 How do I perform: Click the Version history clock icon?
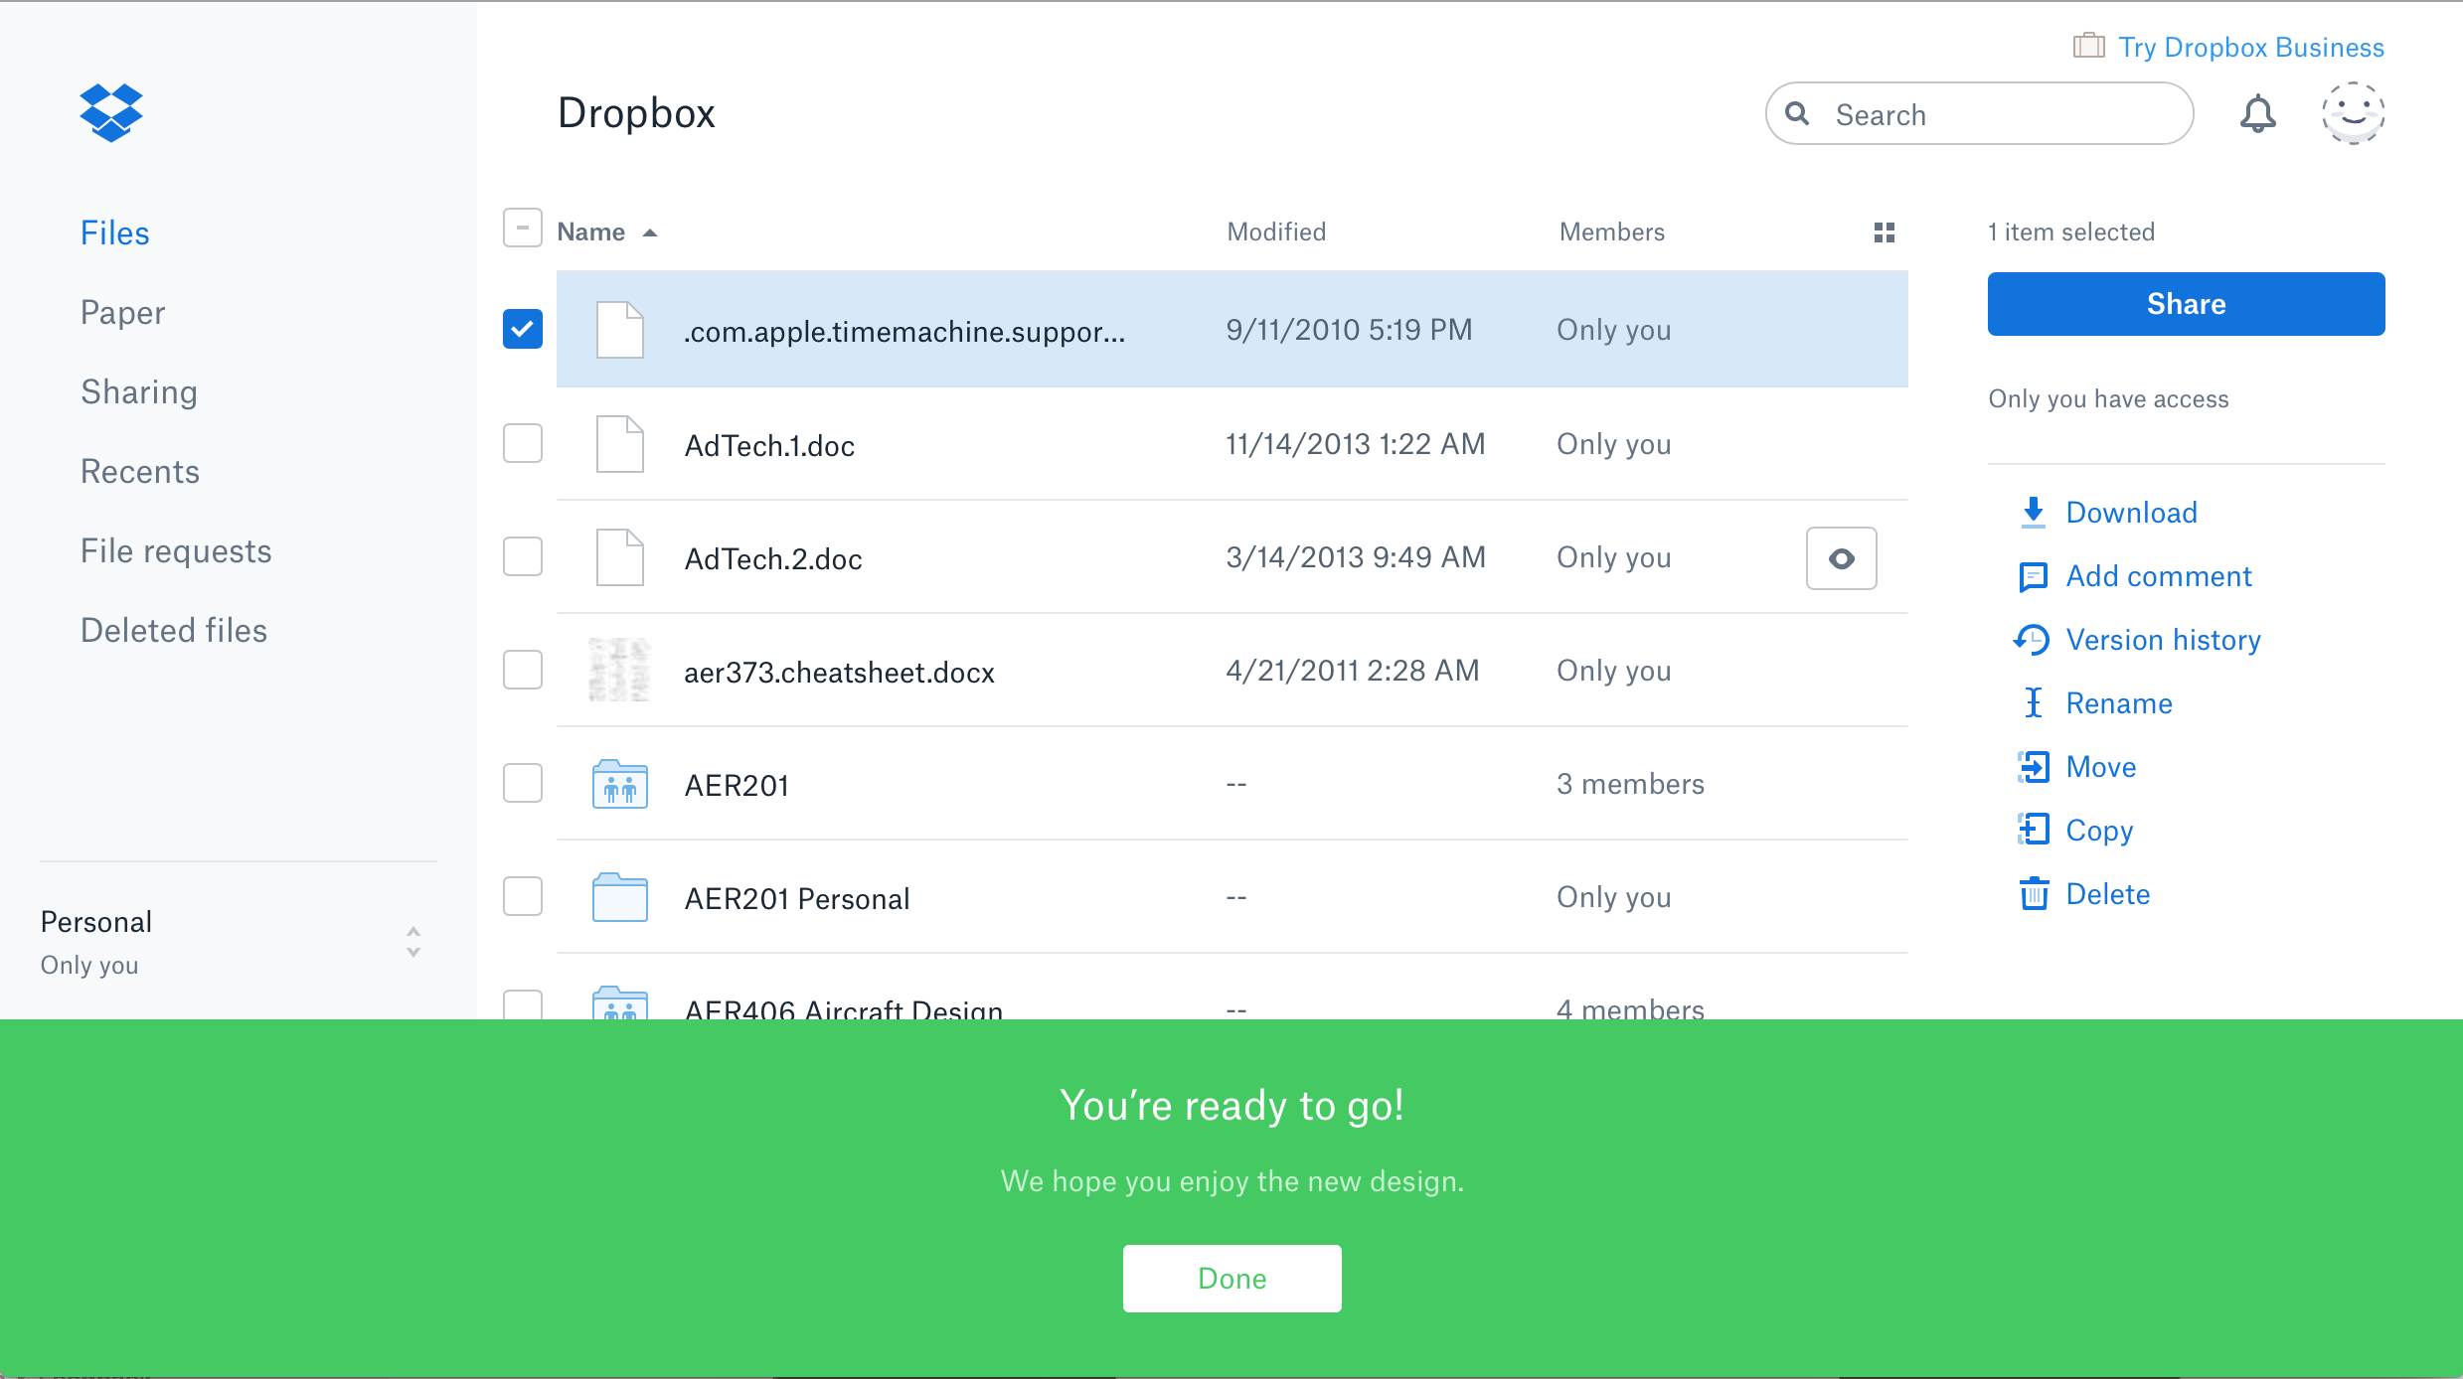click(x=2032, y=640)
